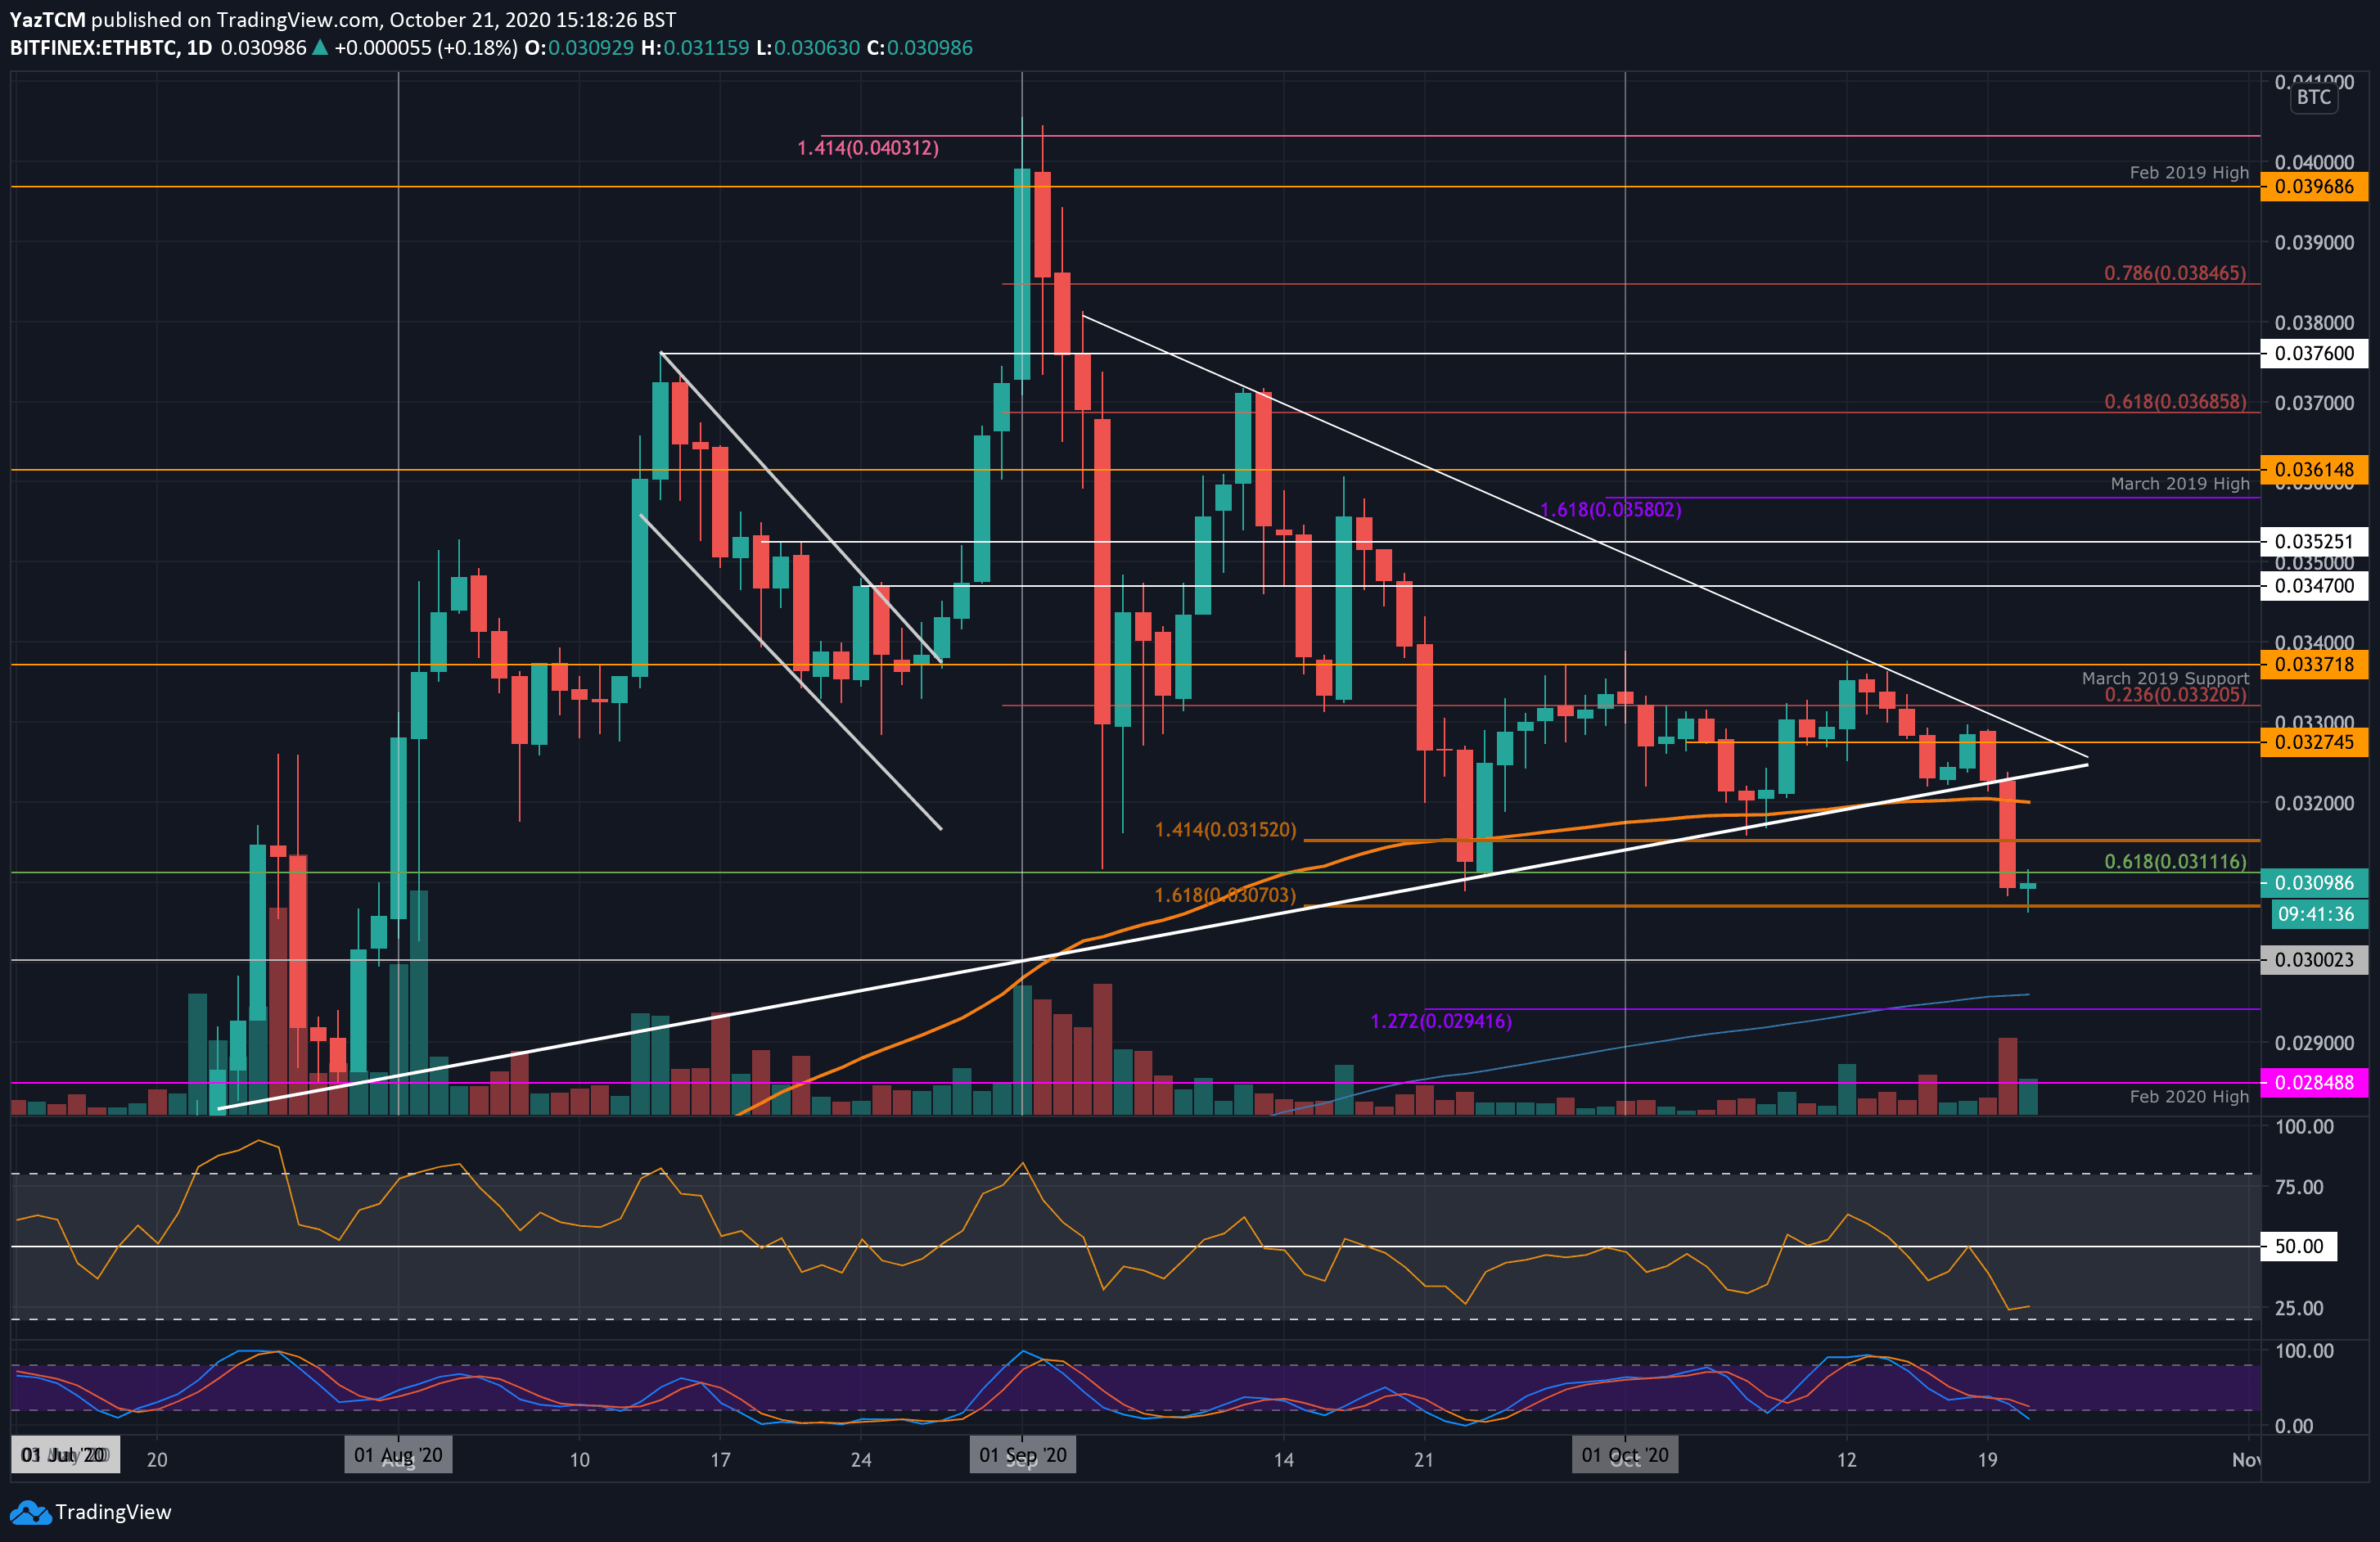Click the RSI 25.00 level label
The image size is (2380, 1542).
pos(2299,1308)
